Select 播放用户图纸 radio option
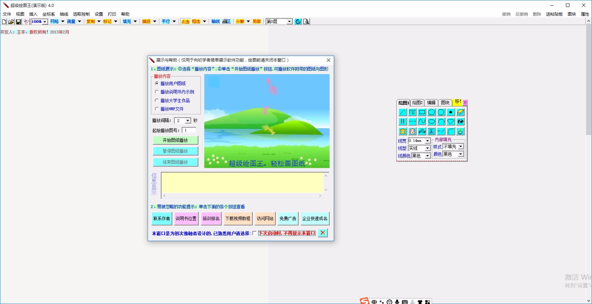 tap(170, 84)
